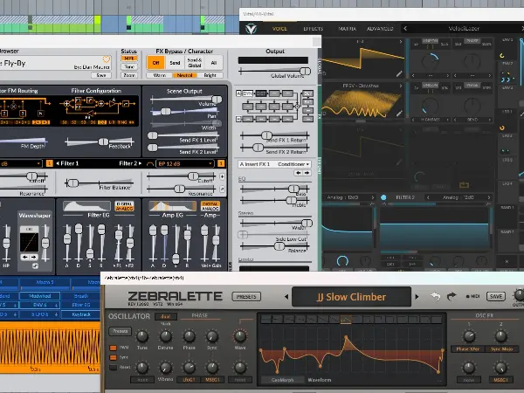
Task: Click Surge Feedback slider
Action: pos(100,142)
